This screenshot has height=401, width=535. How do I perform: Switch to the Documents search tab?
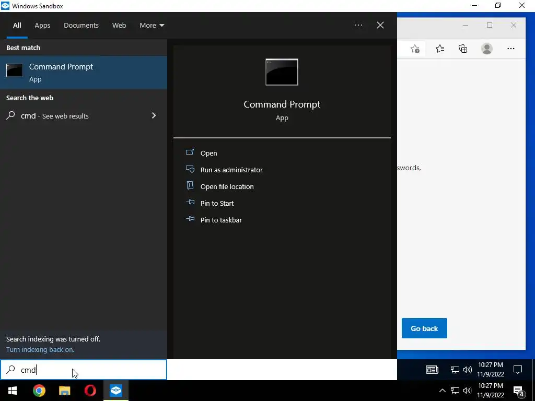81,25
